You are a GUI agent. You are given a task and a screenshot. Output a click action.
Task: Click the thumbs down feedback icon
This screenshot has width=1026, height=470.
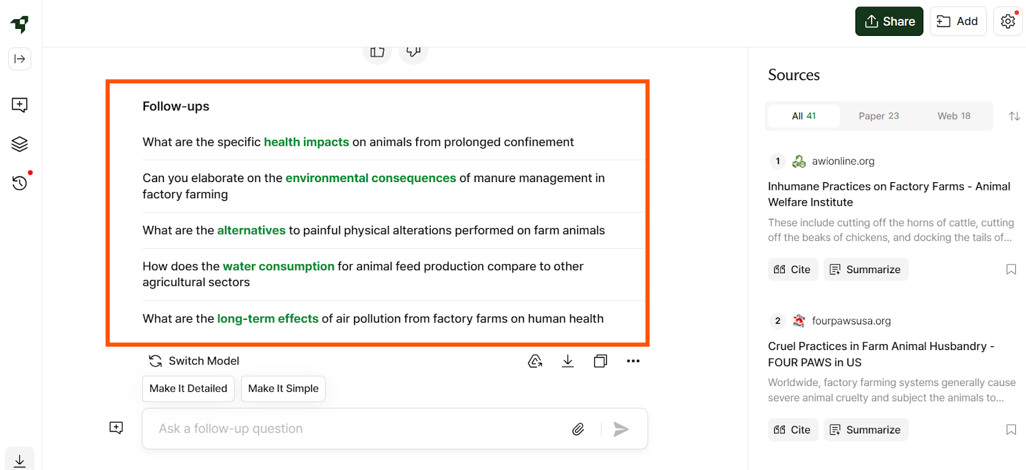(x=414, y=51)
